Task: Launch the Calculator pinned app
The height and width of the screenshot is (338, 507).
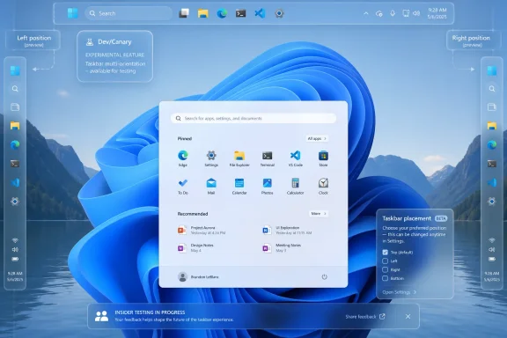Action: [295, 186]
